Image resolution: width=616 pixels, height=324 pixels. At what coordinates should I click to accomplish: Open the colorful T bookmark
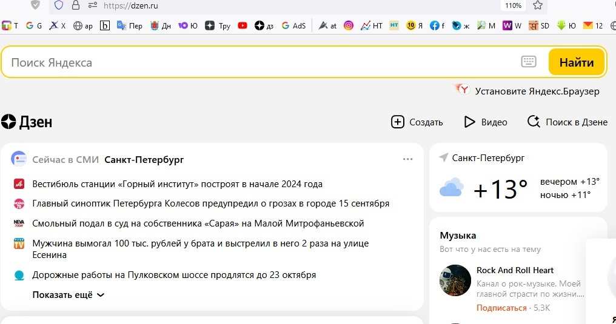[10, 25]
